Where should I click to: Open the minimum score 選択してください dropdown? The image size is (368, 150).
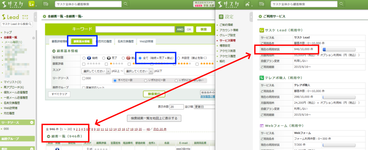(x=96, y=70)
